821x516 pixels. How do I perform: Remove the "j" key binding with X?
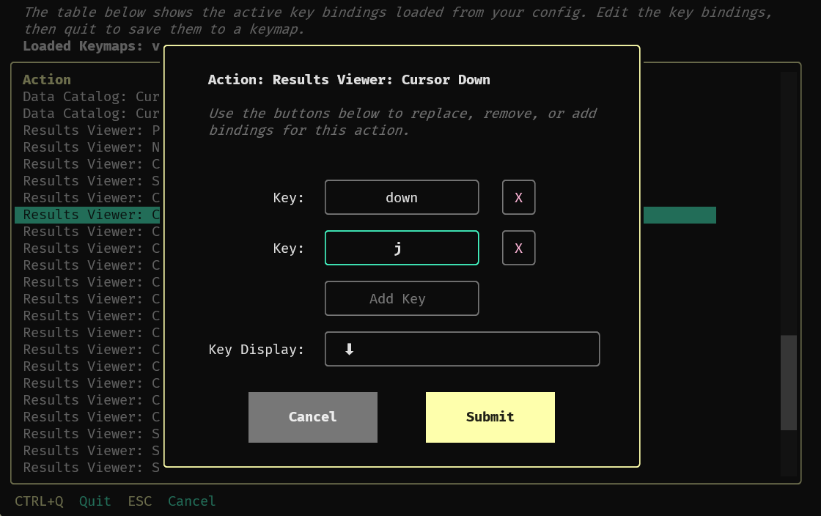[x=518, y=248]
